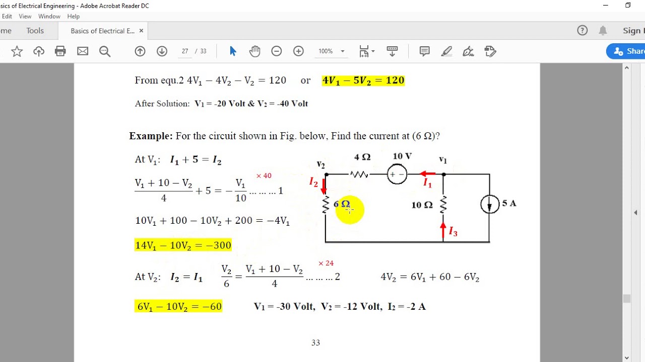Click the 10 V source label in circuit
645x362 pixels.
pyautogui.click(x=402, y=156)
